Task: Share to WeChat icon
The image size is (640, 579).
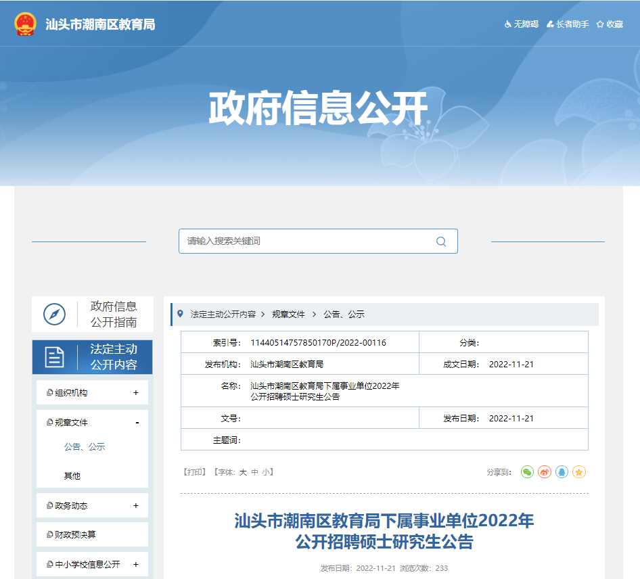Action: pyautogui.click(x=527, y=472)
